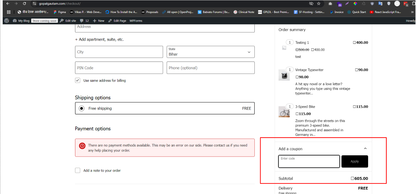Screen dimensions: 416x194
Task: Open the Figma bookmark
Action: pyautogui.click(x=60, y=12)
